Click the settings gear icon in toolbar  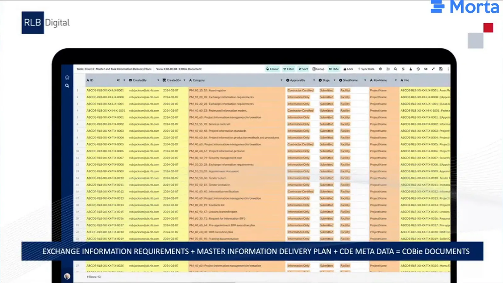click(380, 69)
